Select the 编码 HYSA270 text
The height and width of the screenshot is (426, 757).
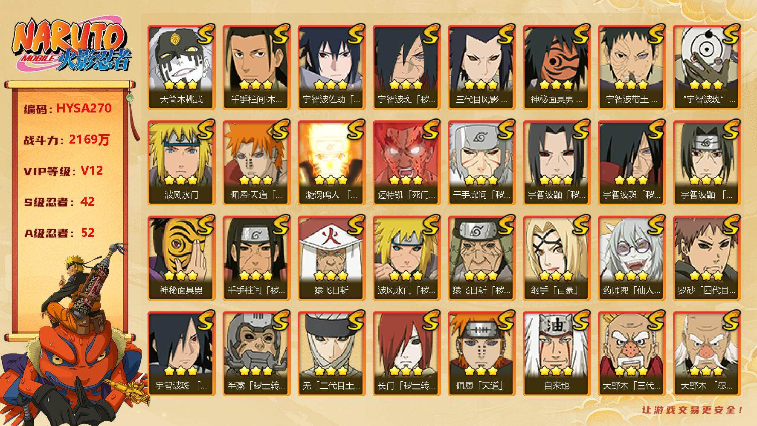pyautogui.click(x=68, y=109)
